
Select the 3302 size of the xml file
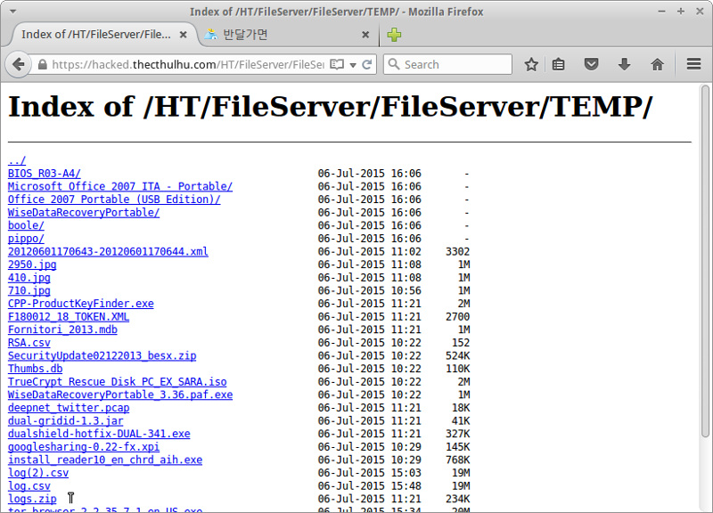point(457,251)
